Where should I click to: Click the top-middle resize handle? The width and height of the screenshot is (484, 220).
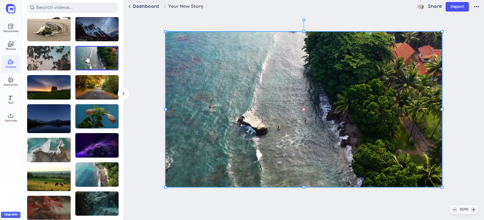coord(304,31)
